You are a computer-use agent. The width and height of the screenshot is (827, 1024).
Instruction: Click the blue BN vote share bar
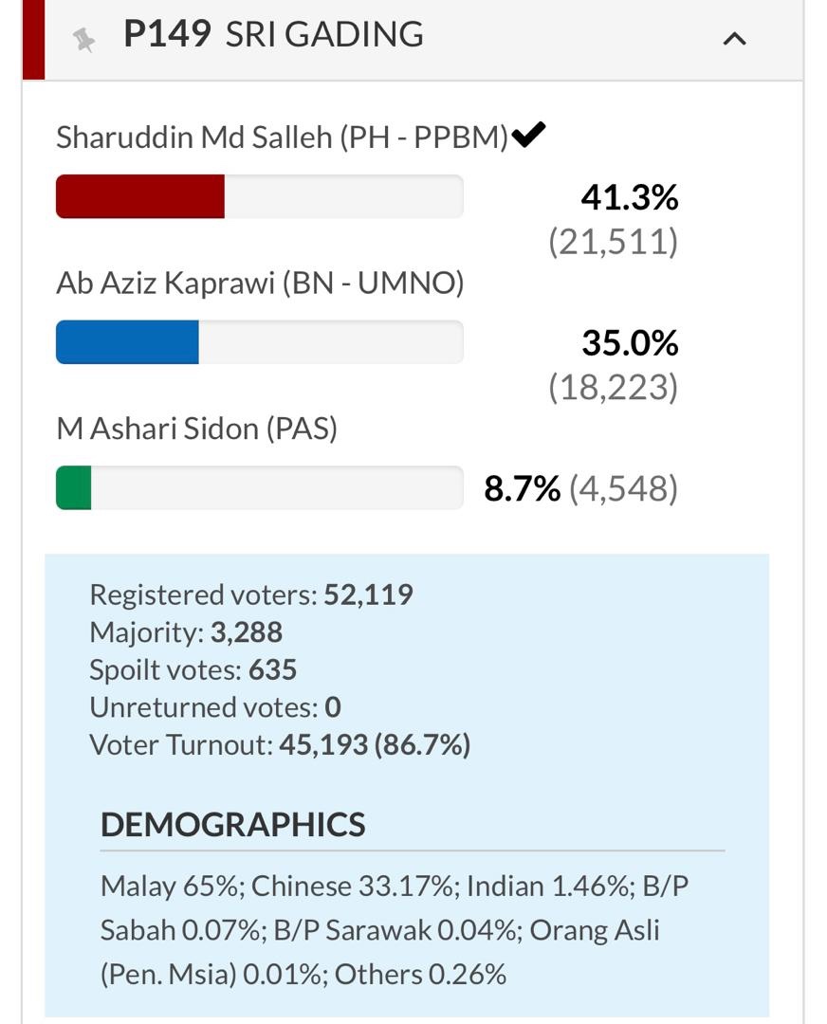click(x=127, y=342)
